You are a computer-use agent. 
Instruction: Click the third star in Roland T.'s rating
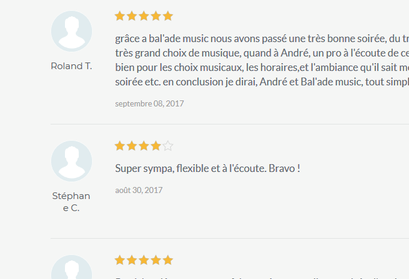pos(144,16)
